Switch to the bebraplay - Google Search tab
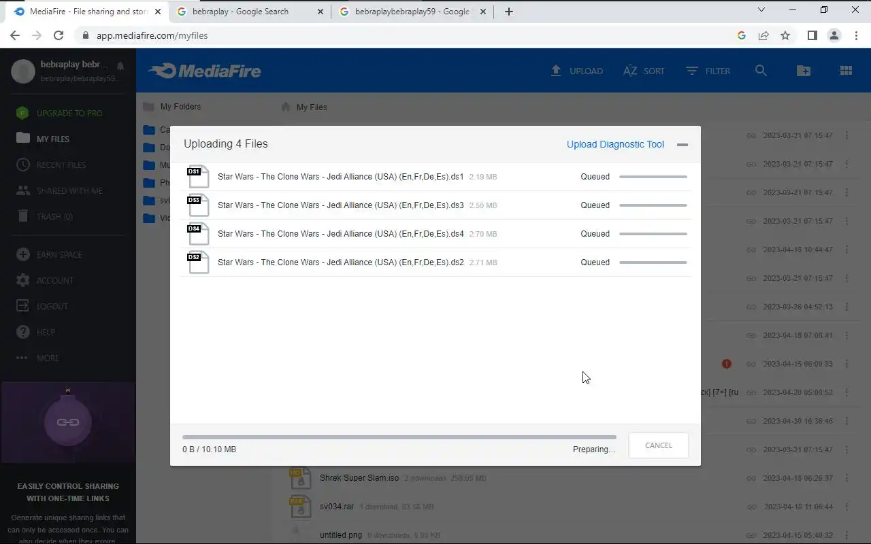 click(249, 12)
